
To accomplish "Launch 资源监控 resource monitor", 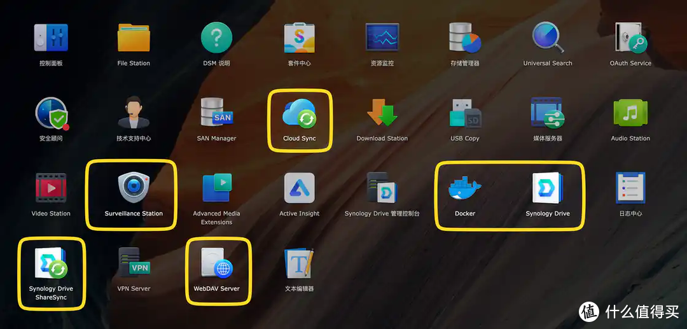I will click(x=382, y=38).
